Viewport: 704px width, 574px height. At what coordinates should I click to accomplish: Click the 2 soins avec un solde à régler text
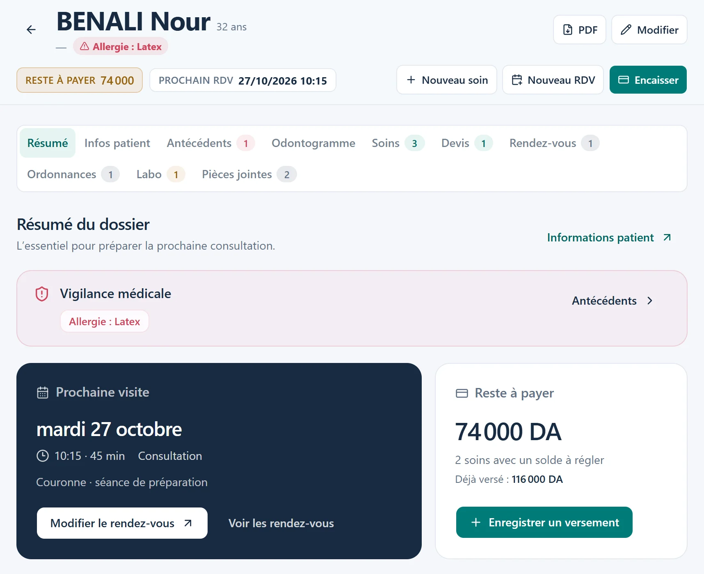pyautogui.click(x=530, y=460)
